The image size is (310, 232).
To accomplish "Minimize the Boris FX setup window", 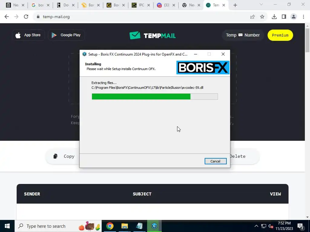I will [196, 54].
